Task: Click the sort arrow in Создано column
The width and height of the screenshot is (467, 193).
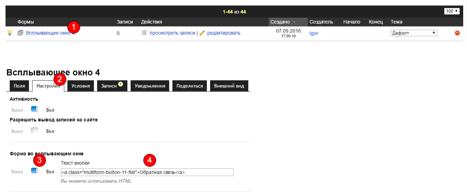Action: 294,22
